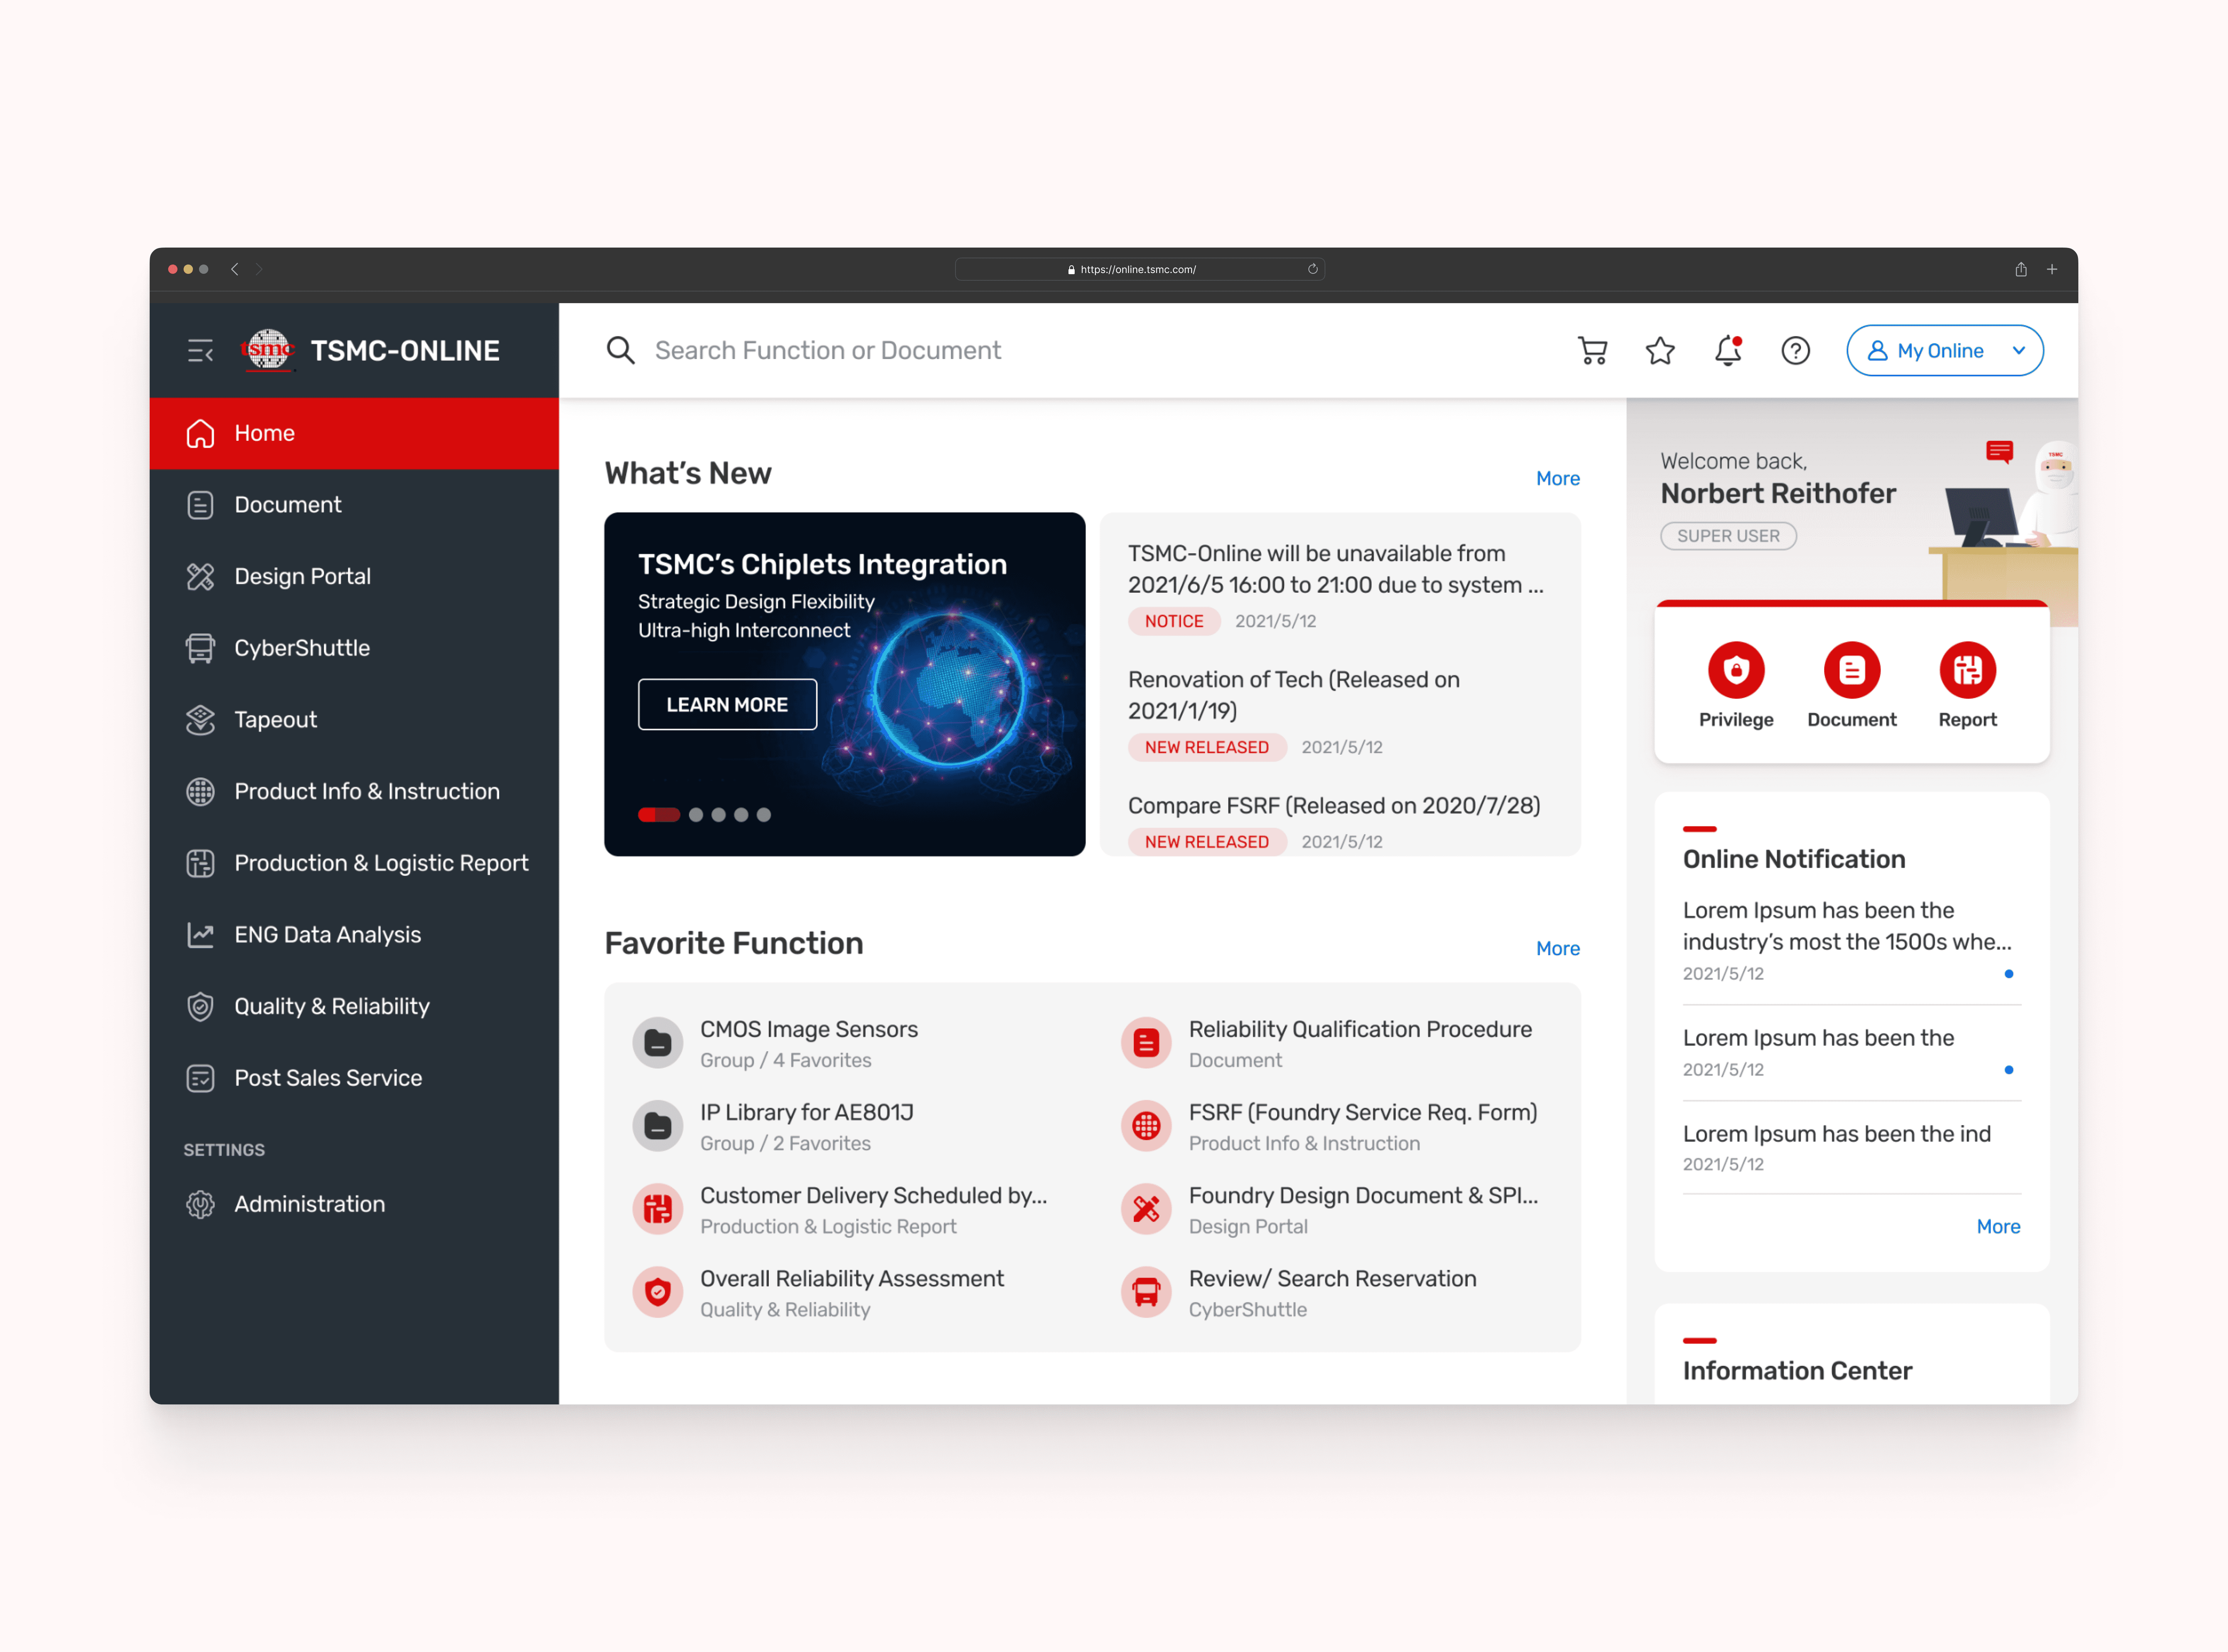
Task: Select the active red carousel indicator
Action: (x=658, y=815)
